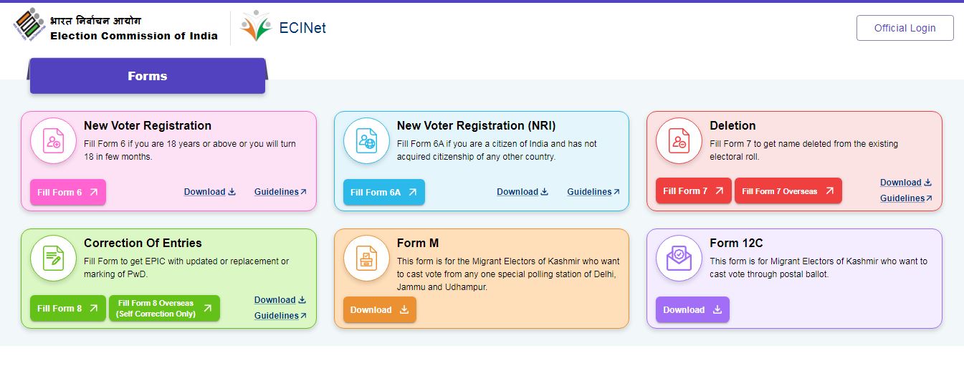The width and height of the screenshot is (964, 376).
Task: Click the NRI registration globe document icon
Action: pos(366,140)
